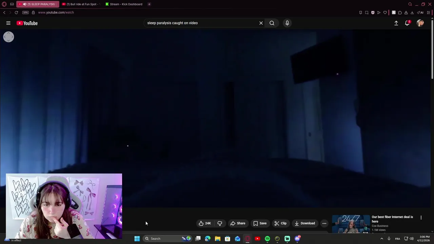The width and height of the screenshot is (434, 244).
Task: Go to the YouTube home logo
Action: click(x=27, y=23)
